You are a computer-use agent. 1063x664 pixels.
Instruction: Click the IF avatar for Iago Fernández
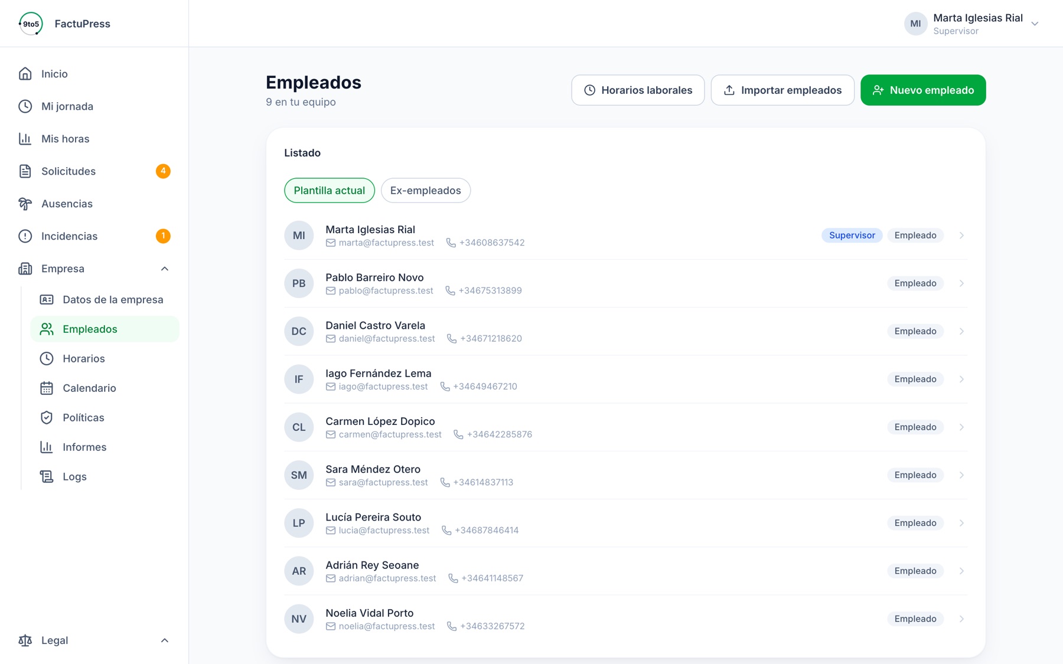299,379
